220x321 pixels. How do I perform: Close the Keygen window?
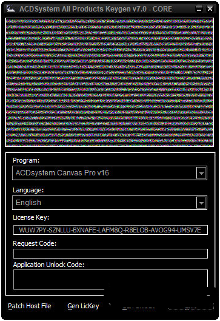tap(210, 9)
